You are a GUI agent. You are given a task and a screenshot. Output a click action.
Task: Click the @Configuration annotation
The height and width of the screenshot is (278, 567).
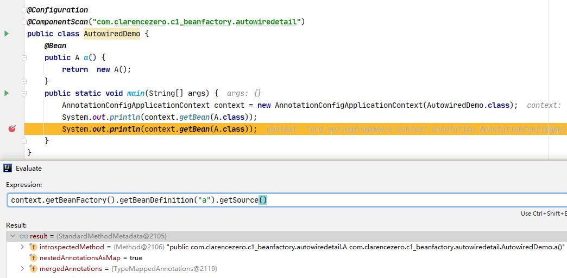click(58, 10)
